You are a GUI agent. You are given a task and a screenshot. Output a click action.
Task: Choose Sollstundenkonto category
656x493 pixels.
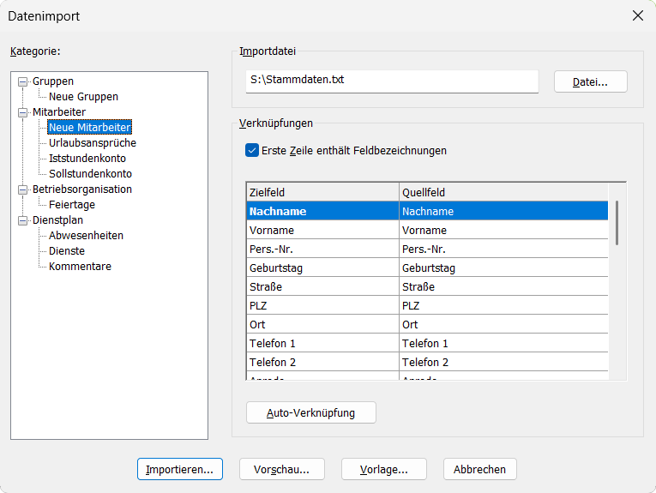point(90,174)
